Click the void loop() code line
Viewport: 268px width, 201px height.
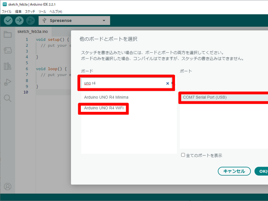tap(52, 69)
